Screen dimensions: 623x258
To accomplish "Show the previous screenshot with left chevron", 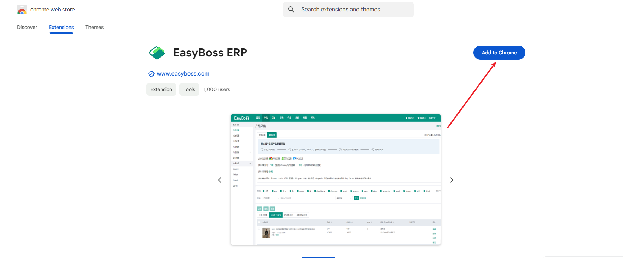I will (x=220, y=180).
